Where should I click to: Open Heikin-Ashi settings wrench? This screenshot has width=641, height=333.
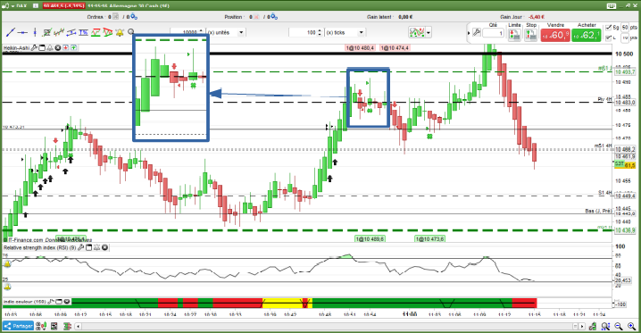pyautogui.click(x=34, y=48)
